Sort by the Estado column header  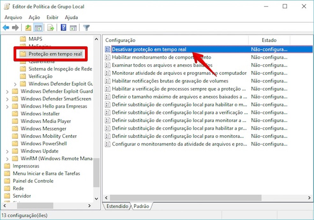click(269, 40)
